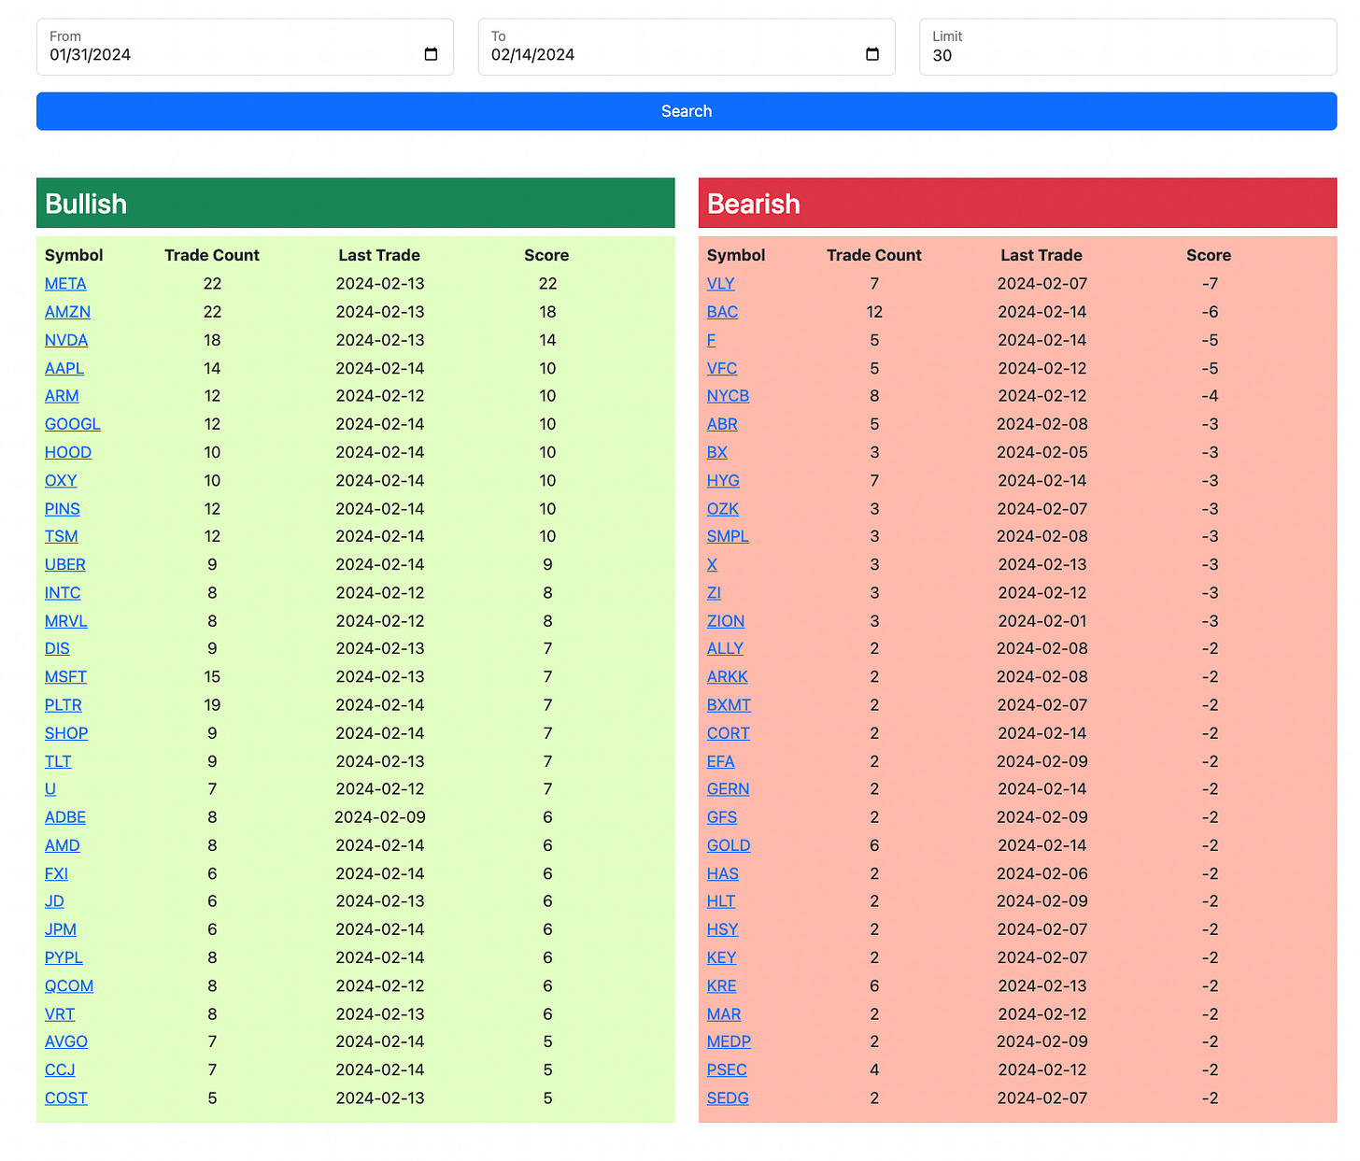Image resolution: width=1360 pixels, height=1161 pixels.
Task: Open the MRVL symbol link
Action: (x=66, y=621)
